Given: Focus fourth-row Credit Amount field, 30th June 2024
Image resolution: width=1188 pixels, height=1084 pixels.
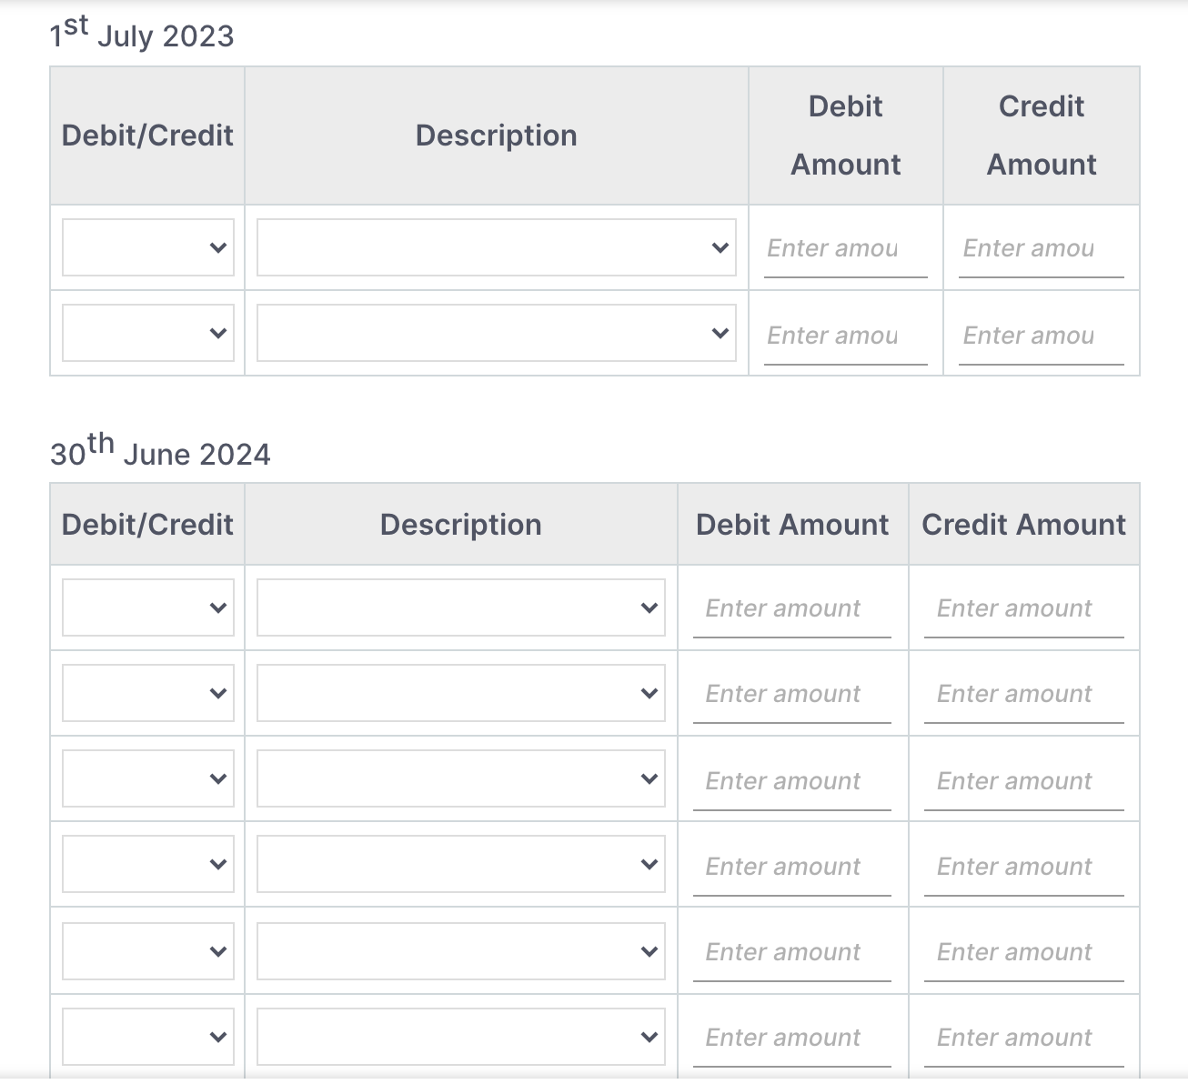Looking at the screenshot, I should point(1024,867).
